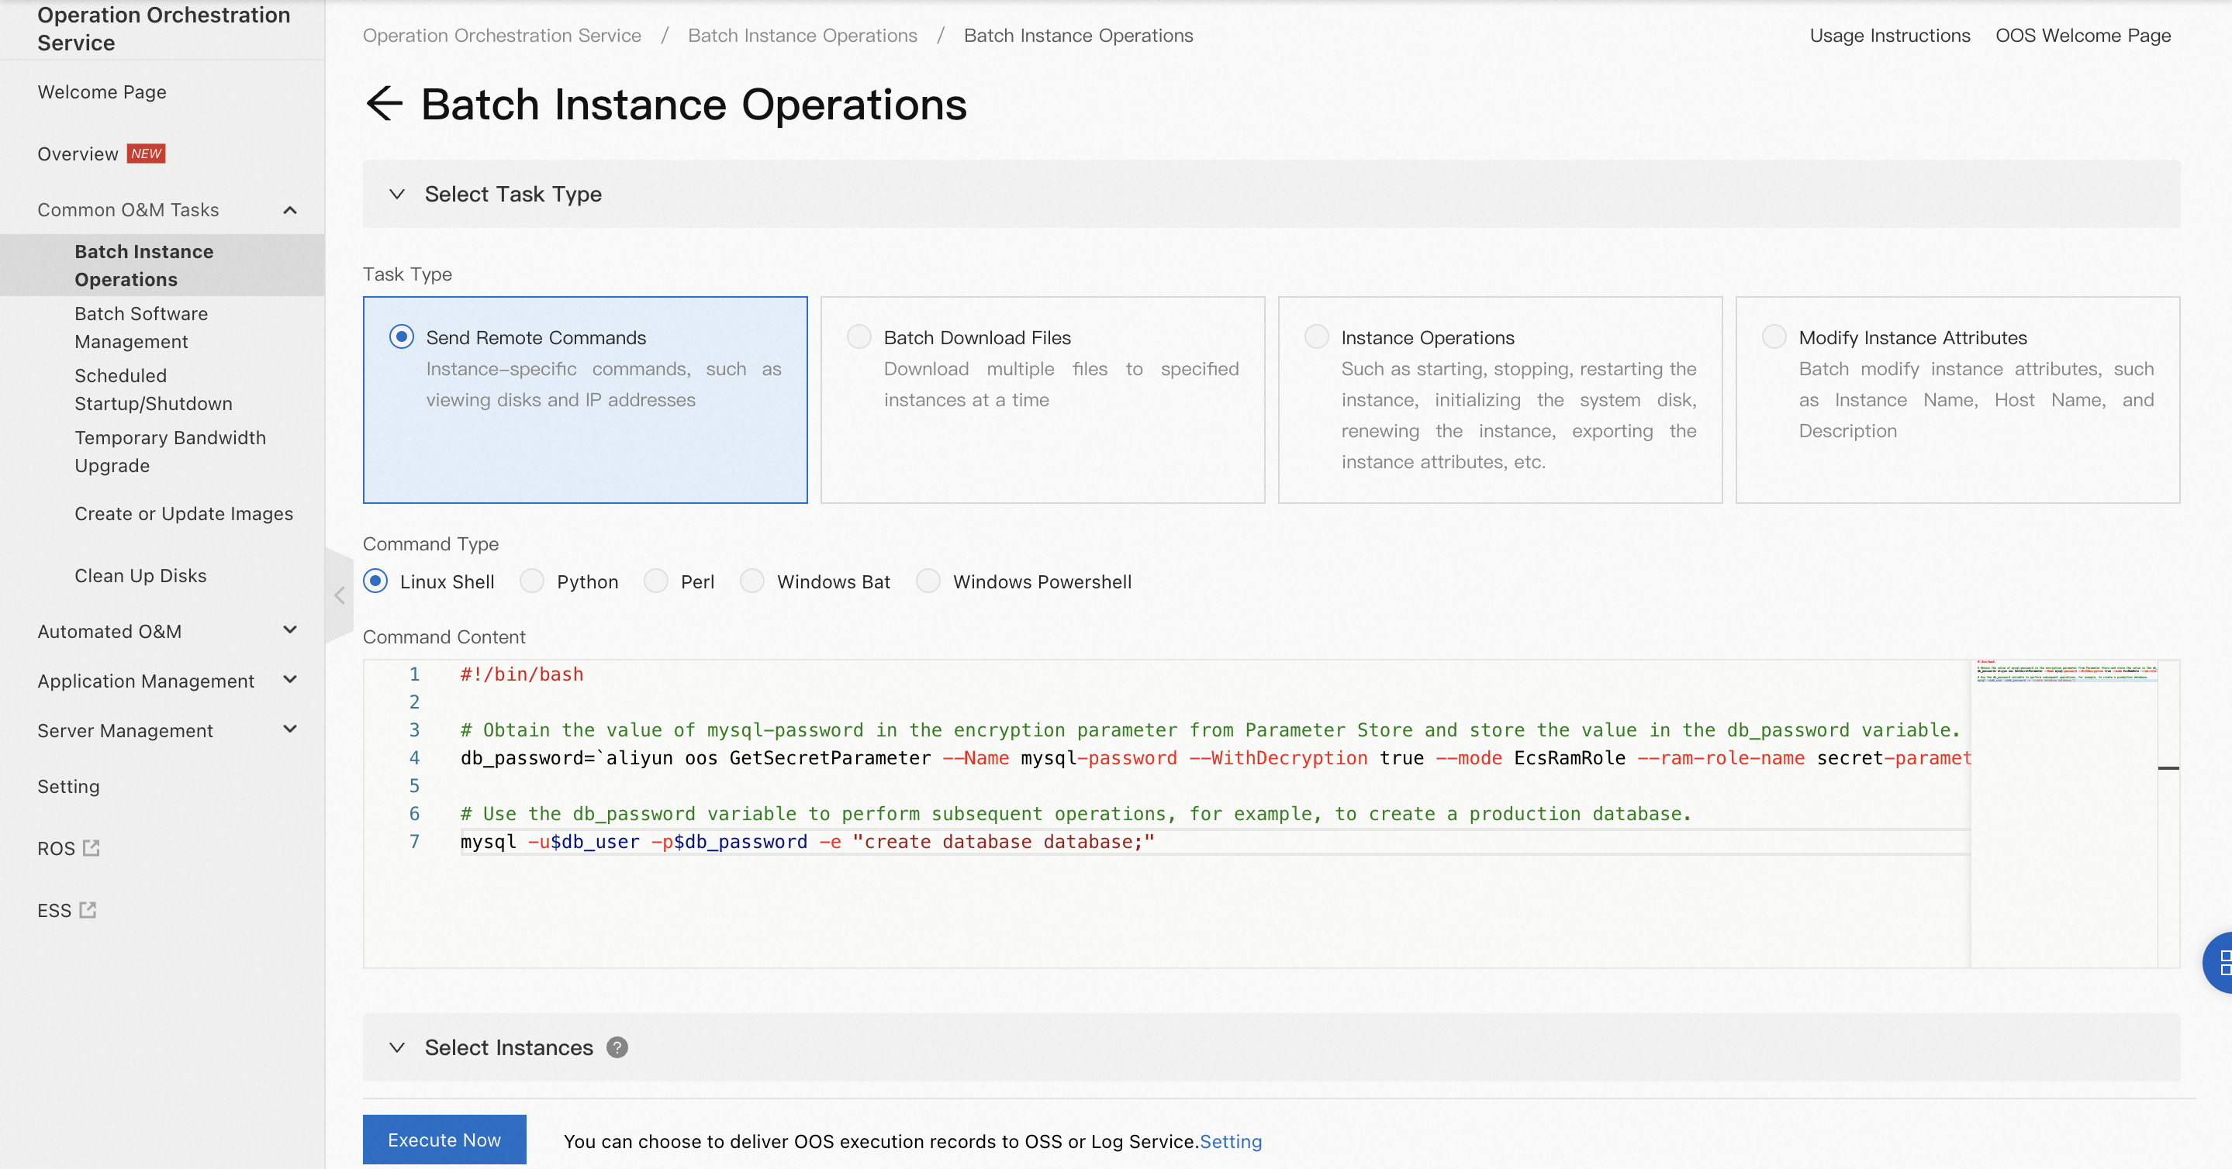Click the 'Obtain the value of mysql-password' comment
Screen dimensions: 2232x1169
(1210, 730)
